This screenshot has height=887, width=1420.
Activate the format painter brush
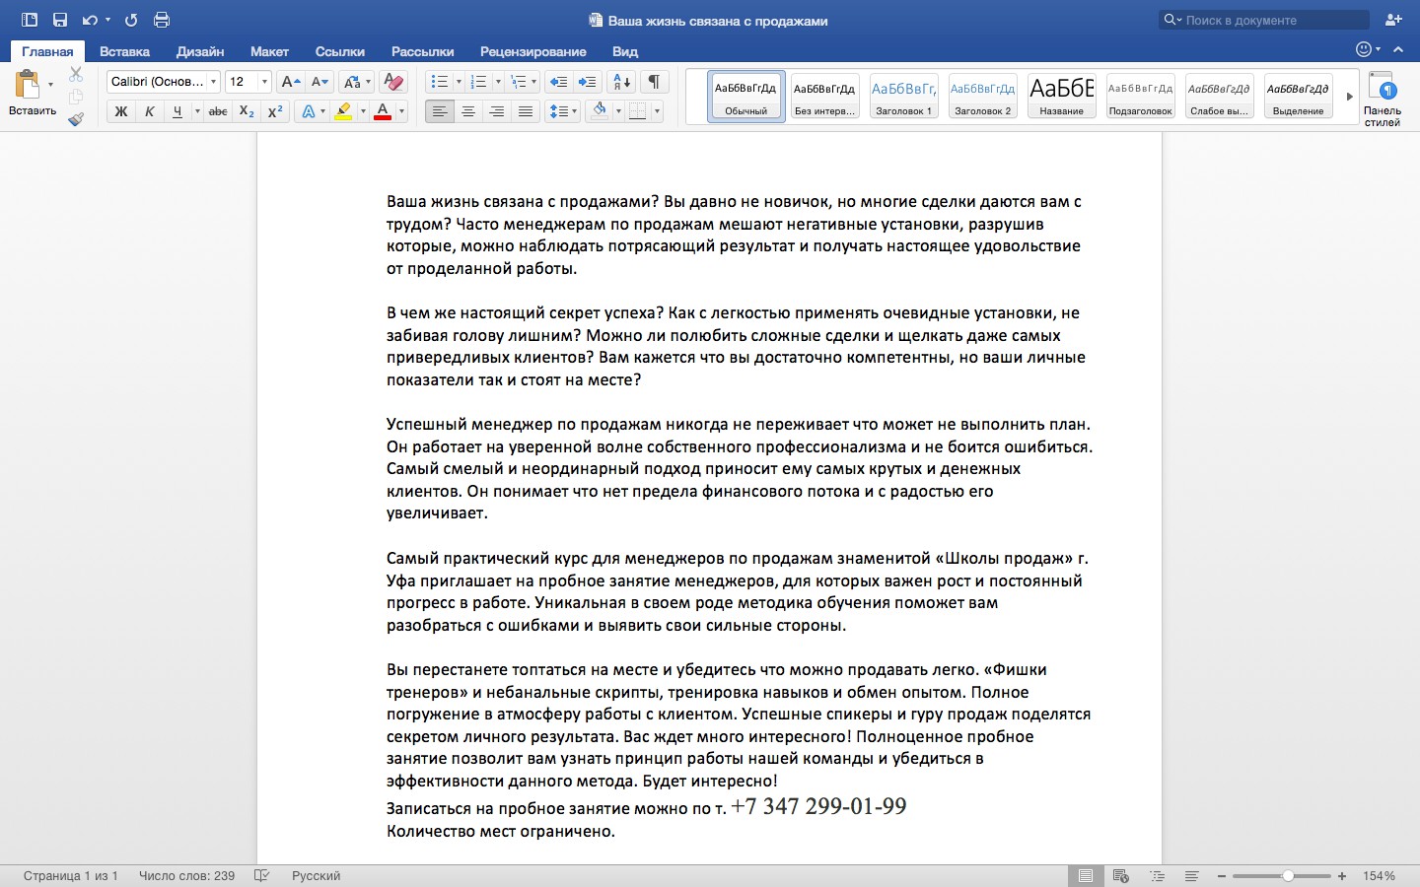coord(76,119)
